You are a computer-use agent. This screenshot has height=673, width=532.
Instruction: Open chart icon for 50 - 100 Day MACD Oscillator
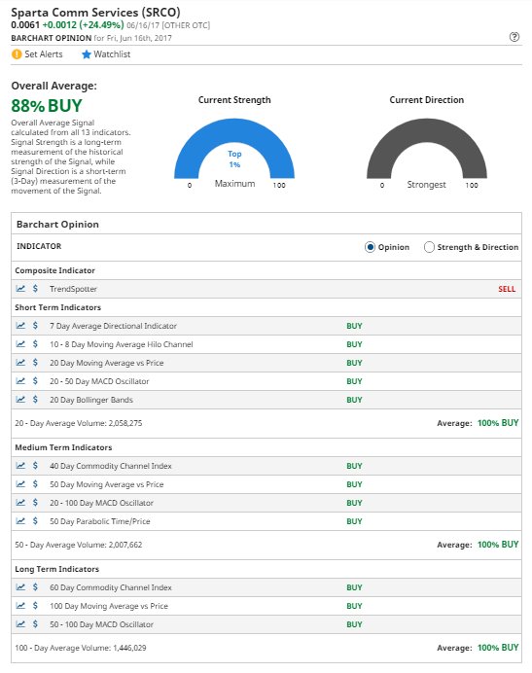coord(20,623)
